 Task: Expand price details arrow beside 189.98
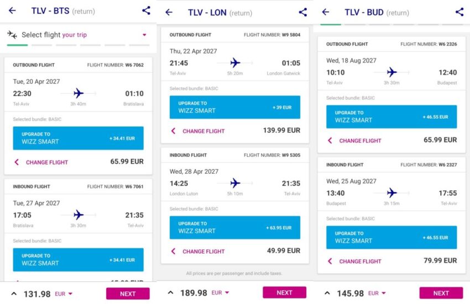(170, 293)
